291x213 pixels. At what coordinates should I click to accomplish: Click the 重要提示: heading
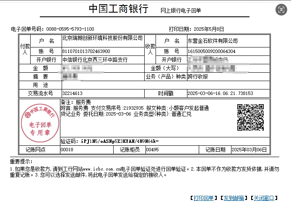click(21, 161)
